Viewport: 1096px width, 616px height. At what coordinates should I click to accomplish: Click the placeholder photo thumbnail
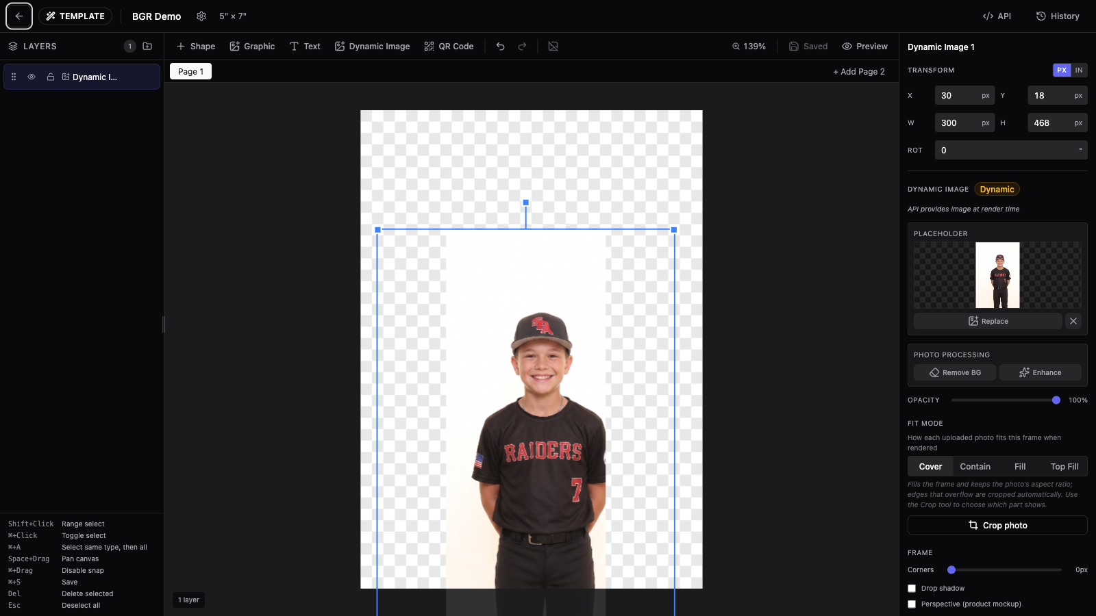pyautogui.click(x=997, y=275)
